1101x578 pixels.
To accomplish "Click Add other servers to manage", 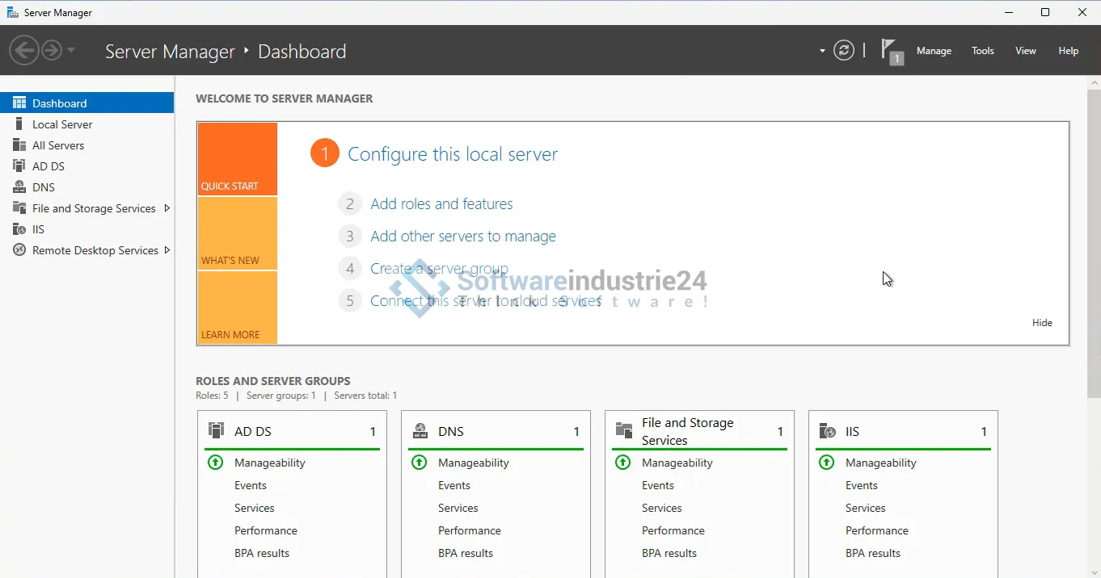I will point(462,237).
